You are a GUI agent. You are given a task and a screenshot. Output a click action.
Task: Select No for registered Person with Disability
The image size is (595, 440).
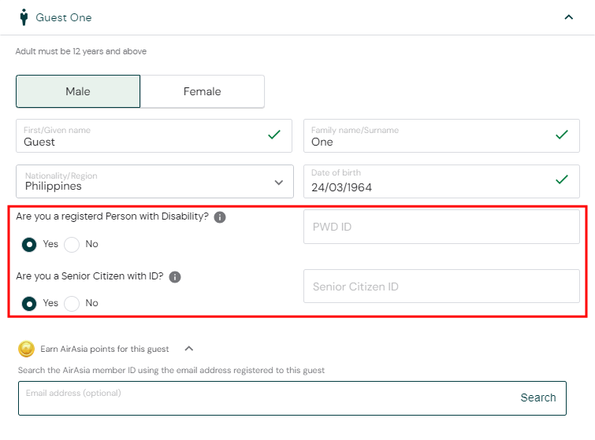tap(72, 244)
